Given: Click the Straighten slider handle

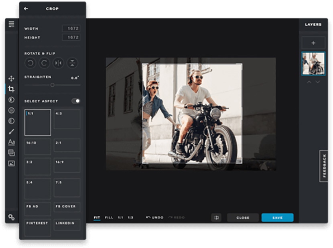Looking at the screenshot, I should pyautogui.click(x=52, y=85).
